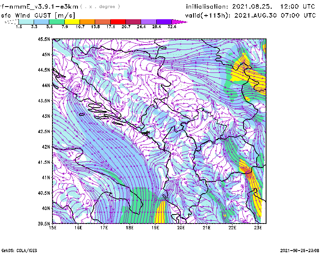Image resolution: width=328 pixels, height=253 pixels.
Task: Click the 15E longitude axis label
Action: pyautogui.click(x=52, y=228)
